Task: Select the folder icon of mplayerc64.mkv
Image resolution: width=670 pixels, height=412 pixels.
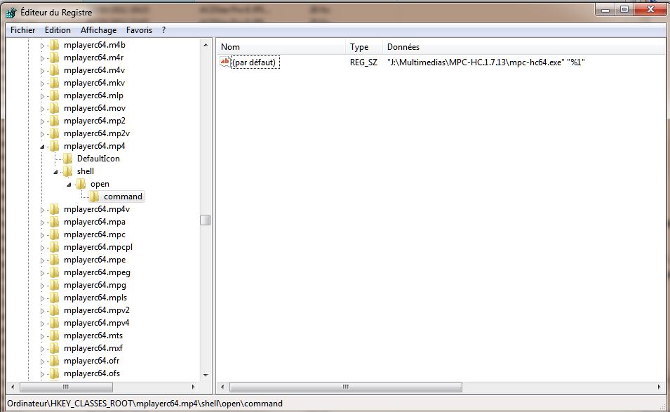Action: 54,83
